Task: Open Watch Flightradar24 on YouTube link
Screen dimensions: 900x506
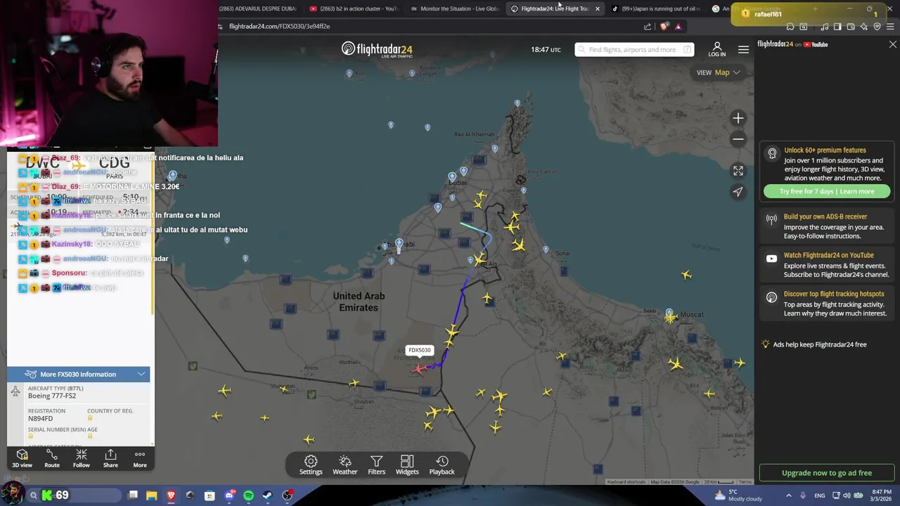Action: (x=829, y=255)
